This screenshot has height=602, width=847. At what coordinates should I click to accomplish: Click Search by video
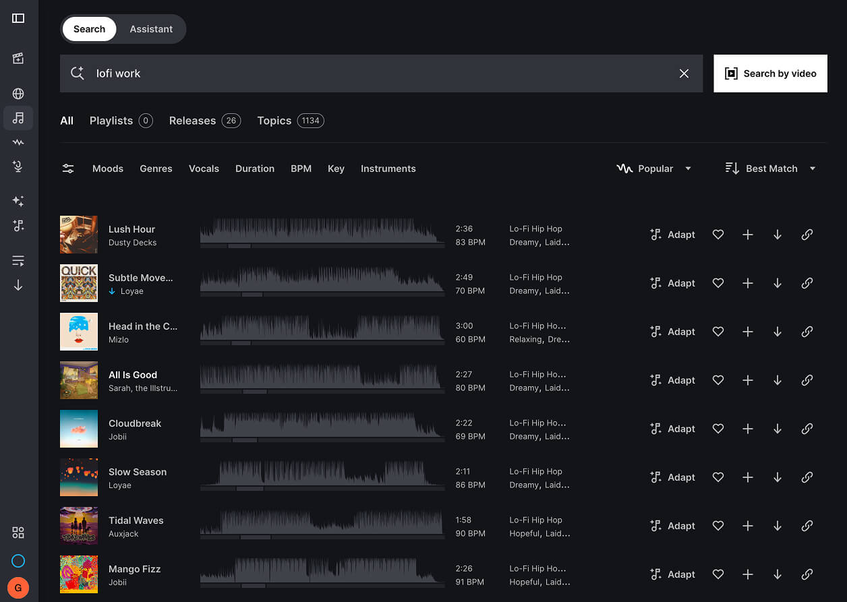pyautogui.click(x=770, y=73)
